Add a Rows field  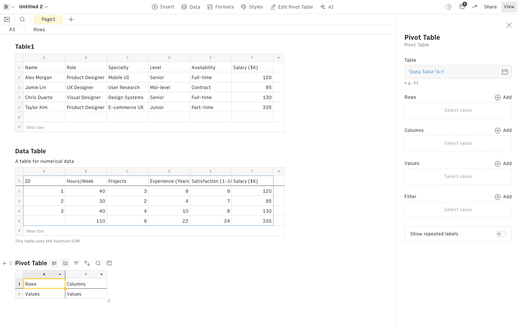click(x=503, y=97)
